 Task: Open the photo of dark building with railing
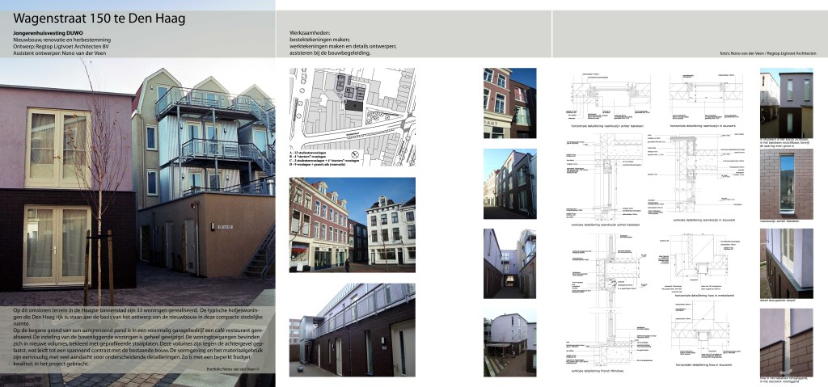click(352, 331)
